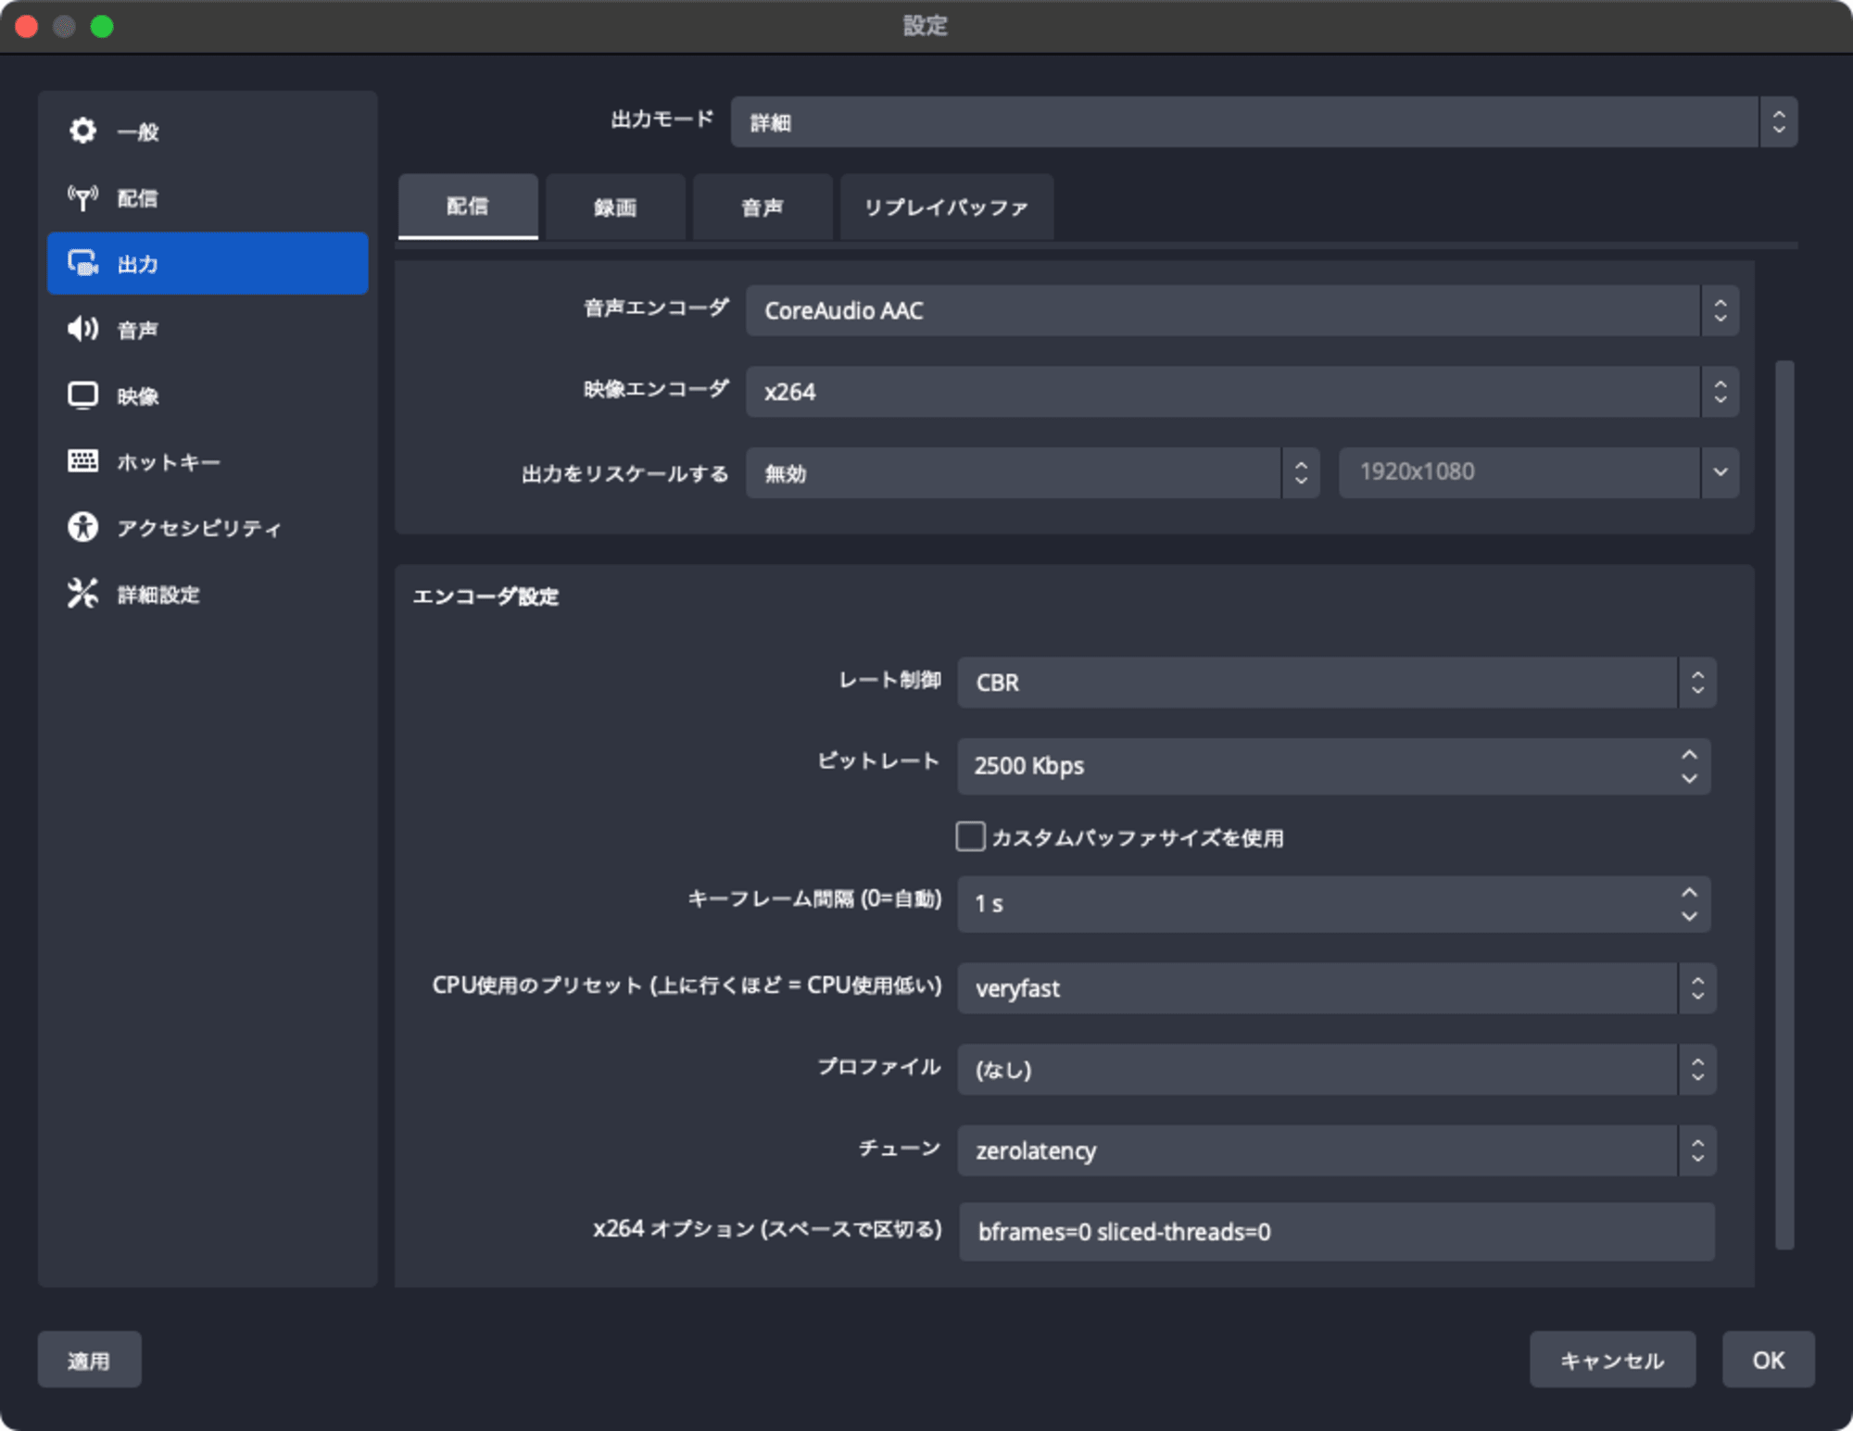Screen dimensions: 1853x1431
Task: Select 一般 in settings sidebar
Action: coord(208,131)
